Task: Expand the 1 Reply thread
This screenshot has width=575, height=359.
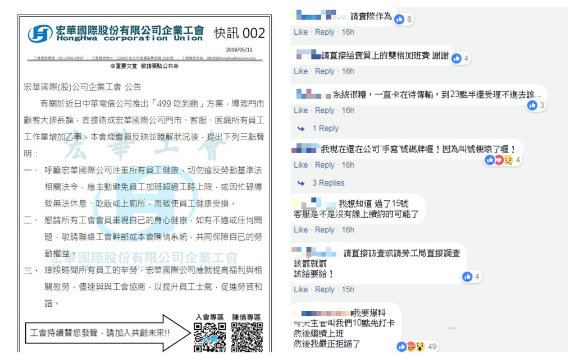Action: point(325,128)
